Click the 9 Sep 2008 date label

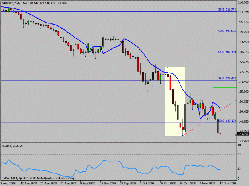pyautogui.click(x=88, y=183)
